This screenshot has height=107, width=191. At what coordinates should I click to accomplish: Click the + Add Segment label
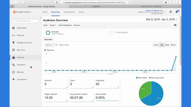121,32
